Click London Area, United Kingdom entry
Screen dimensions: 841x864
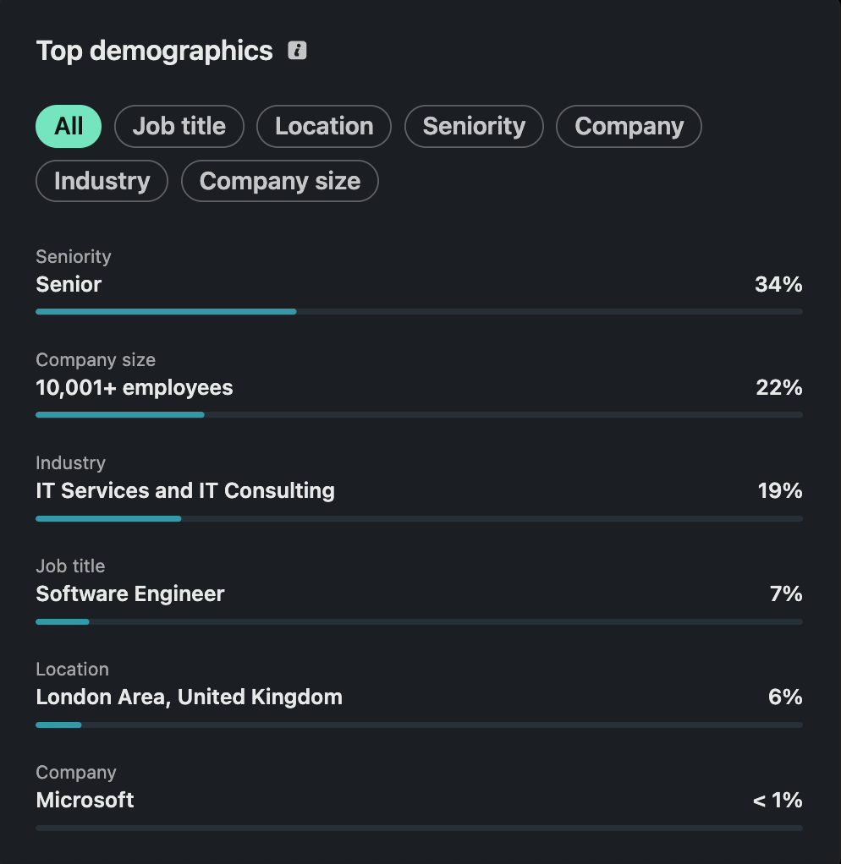190,697
